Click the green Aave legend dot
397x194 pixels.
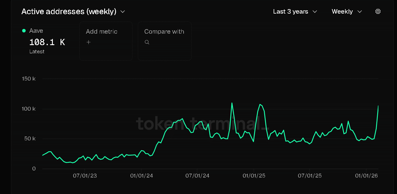click(24, 31)
